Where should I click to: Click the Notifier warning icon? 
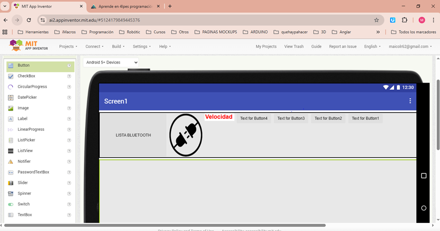pyautogui.click(x=11, y=161)
